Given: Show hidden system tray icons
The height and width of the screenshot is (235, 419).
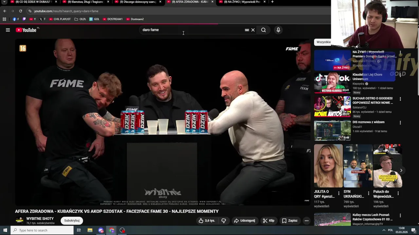Looking at the screenshot, I should [384, 230].
